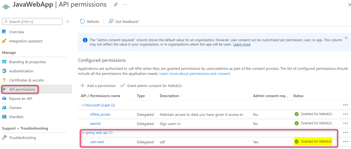The image size is (351, 149).
Task: Click in the Search (Ctrl+/) field
Action: coord(32,22)
